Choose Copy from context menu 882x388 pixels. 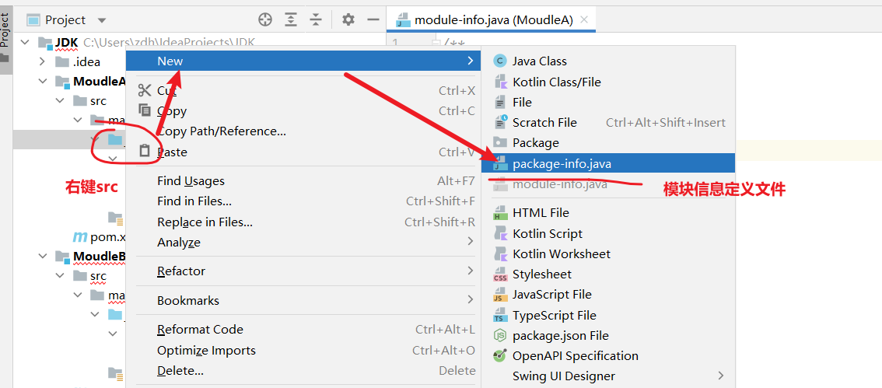pyautogui.click(x=303, y=110)
